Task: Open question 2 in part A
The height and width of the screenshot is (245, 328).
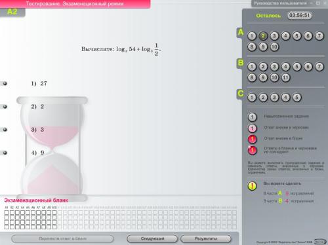Action: coord(263,36)
